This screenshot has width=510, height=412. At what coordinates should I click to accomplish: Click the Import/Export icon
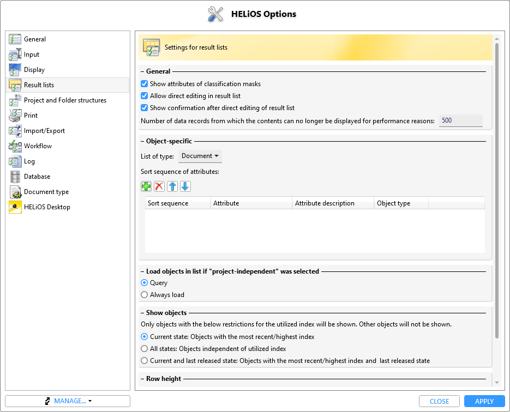click(x=15, y=131)
